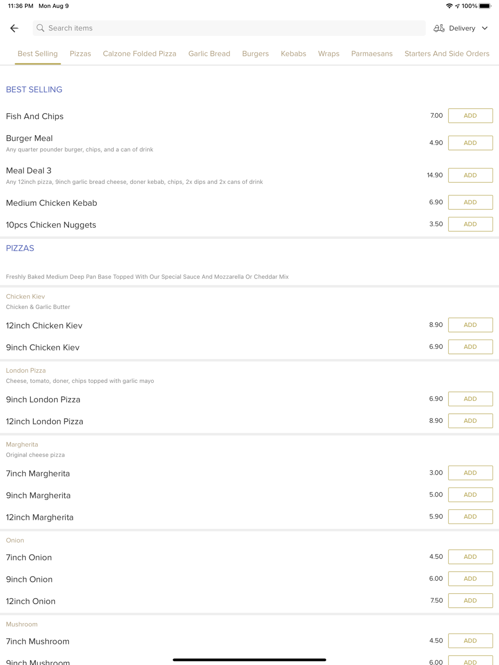Open the Starters And Side Orders tab

[x=447, y=54]
